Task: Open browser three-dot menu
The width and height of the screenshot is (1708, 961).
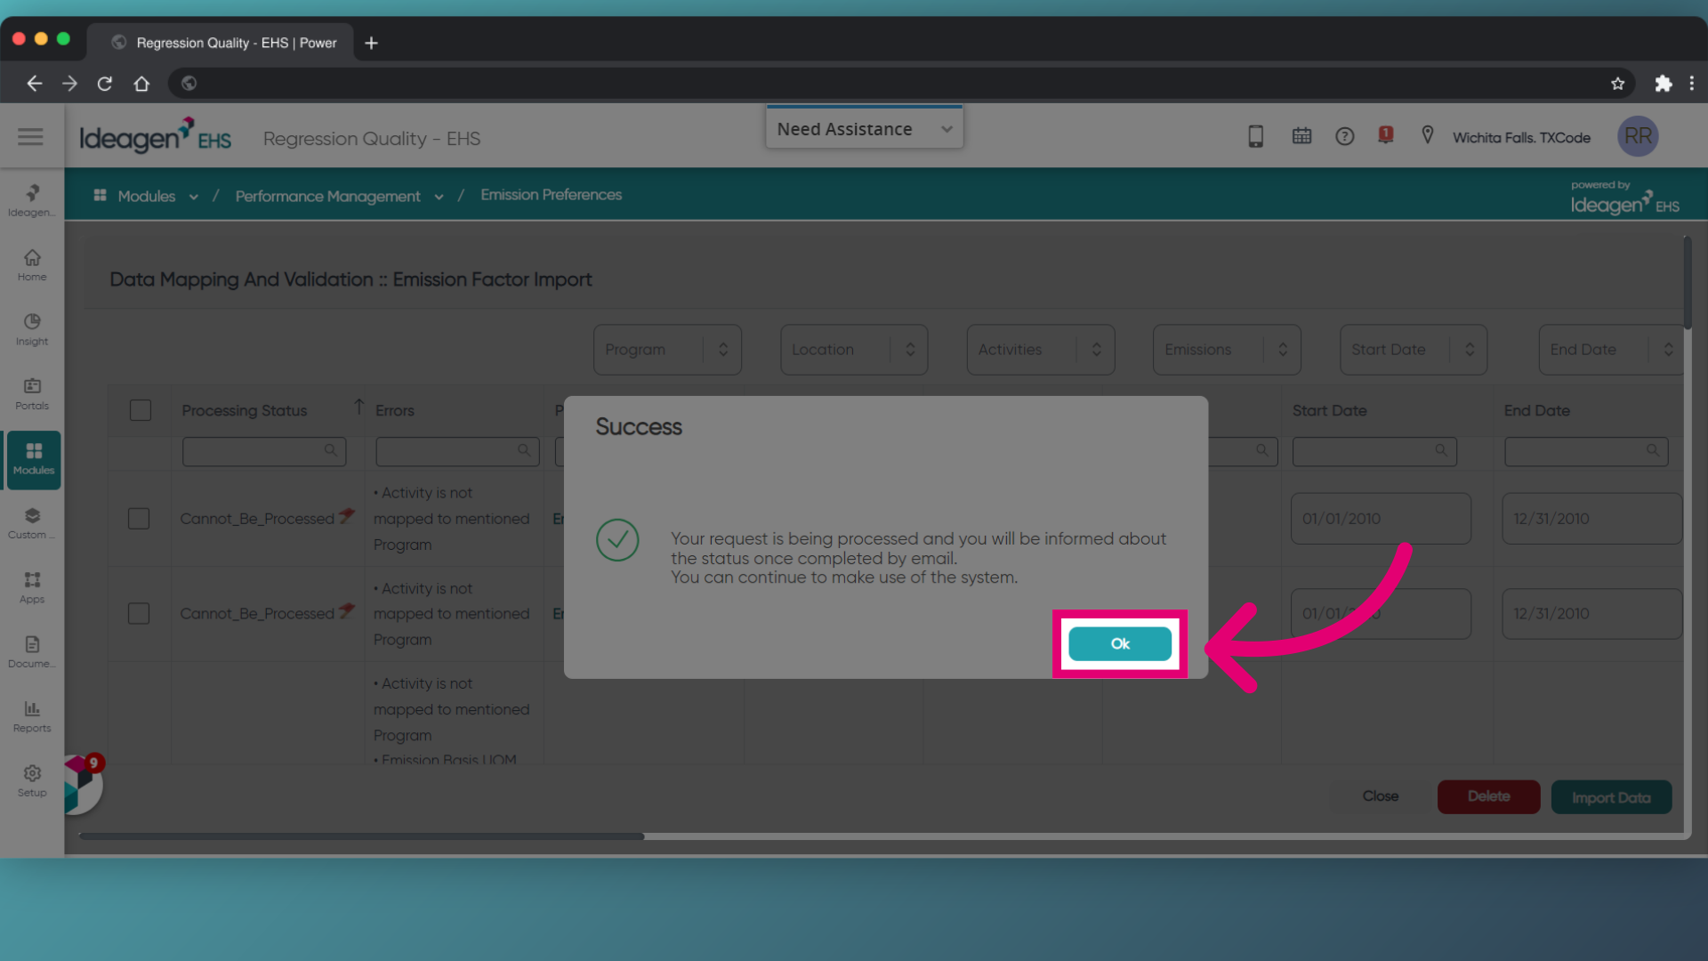Action: [x=1691, y=83]
